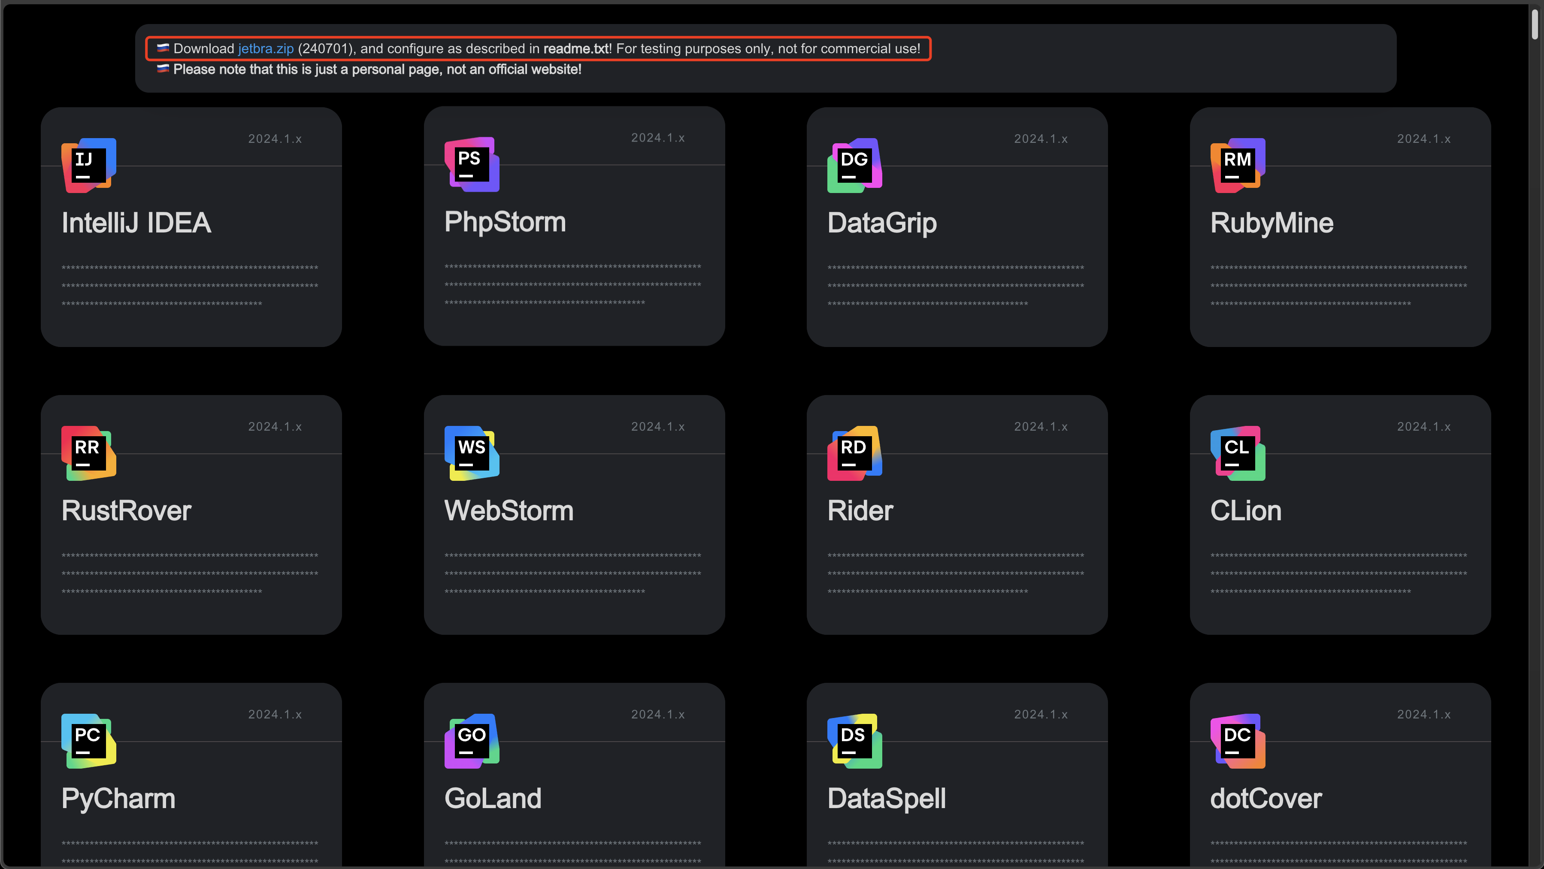
Task: Click the 2024.1.x version on DataGrip card
Action: (1041, 139)
